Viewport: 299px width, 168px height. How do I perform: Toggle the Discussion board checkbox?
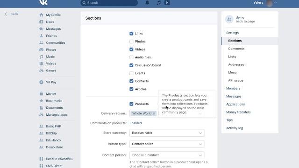tap(131, 65)
